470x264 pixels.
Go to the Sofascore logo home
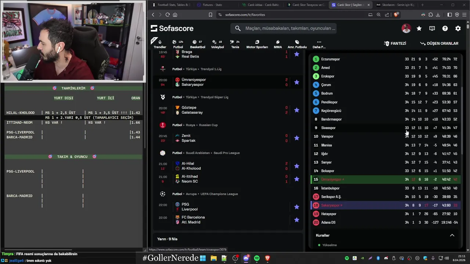(172, 28)
